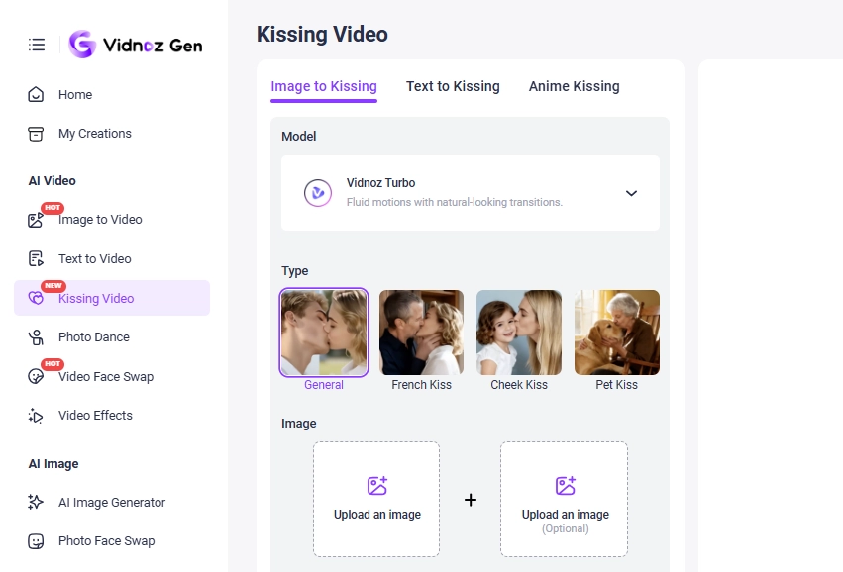
Task: Select the My Creations icon
Action: (x=37, y=133)
